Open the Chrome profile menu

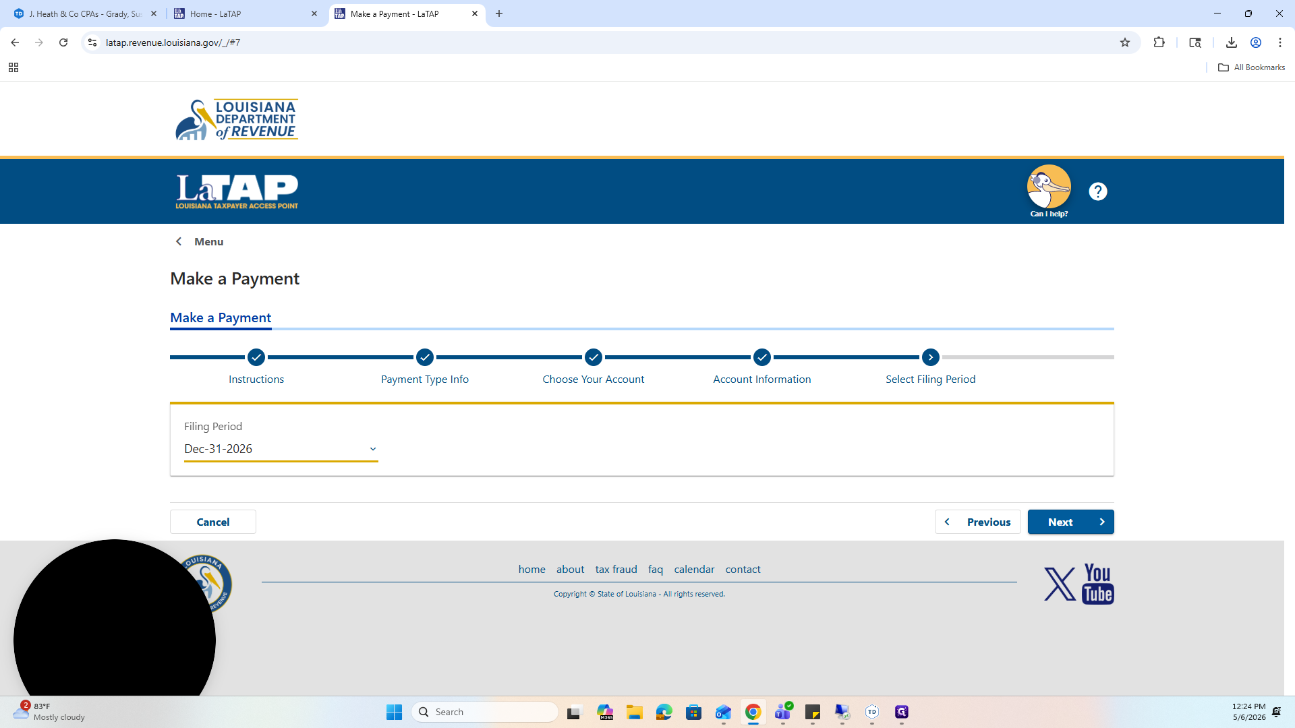click(1256, 42)
